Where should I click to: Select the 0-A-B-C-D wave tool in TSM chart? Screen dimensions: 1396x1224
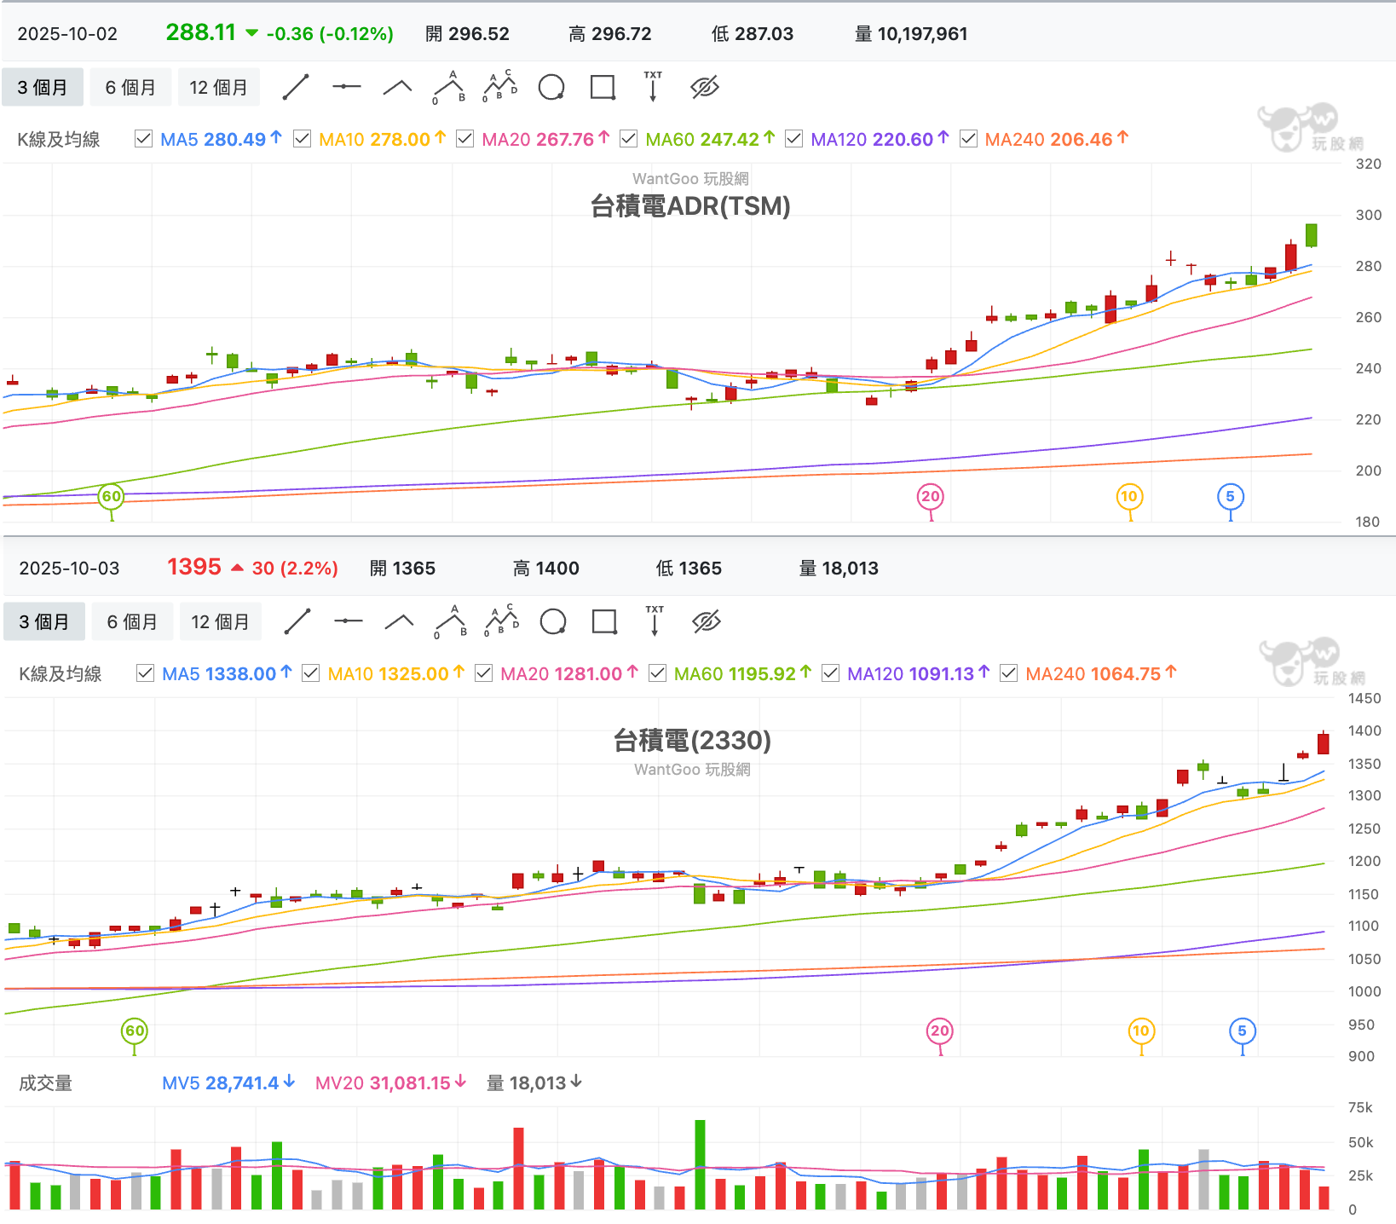click(500, 87)
